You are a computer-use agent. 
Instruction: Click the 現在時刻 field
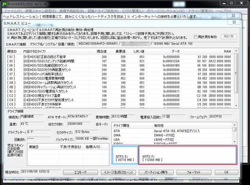pyautogui.click(x=40, y=172)
